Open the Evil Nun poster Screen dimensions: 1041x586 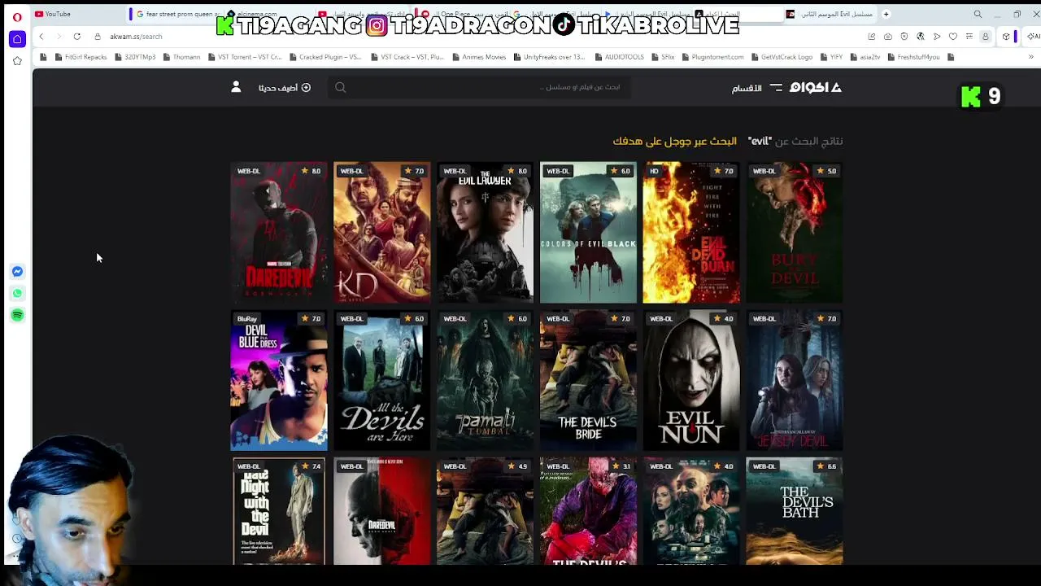point(691,380)
